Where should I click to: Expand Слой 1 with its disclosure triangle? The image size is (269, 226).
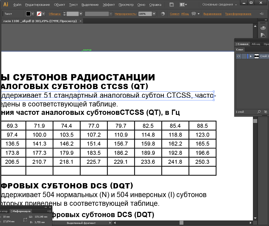(x=251, y=56)
